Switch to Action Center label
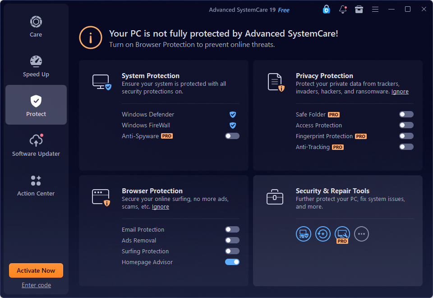This screenshot has width=433, height=298. (36, 194)
